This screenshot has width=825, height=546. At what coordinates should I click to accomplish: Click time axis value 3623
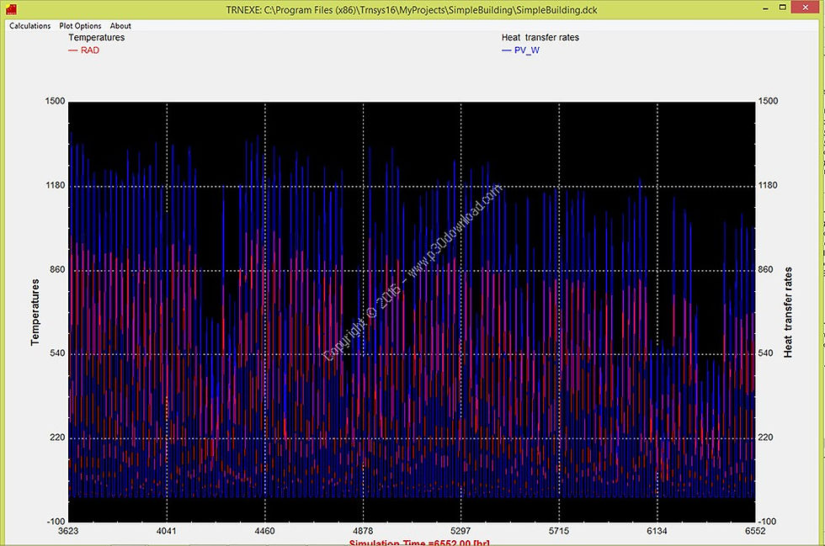[x=68, y=531]
